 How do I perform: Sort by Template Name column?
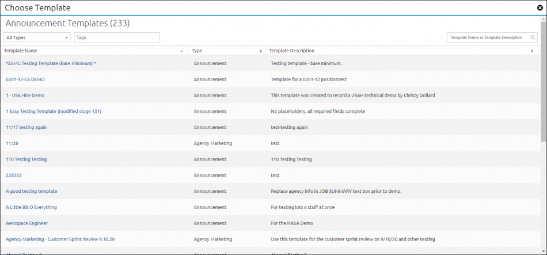(94, 51)
